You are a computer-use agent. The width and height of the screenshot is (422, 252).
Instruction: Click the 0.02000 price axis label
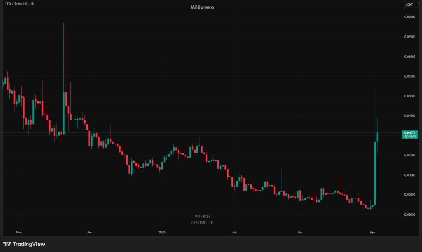(409, 214)
